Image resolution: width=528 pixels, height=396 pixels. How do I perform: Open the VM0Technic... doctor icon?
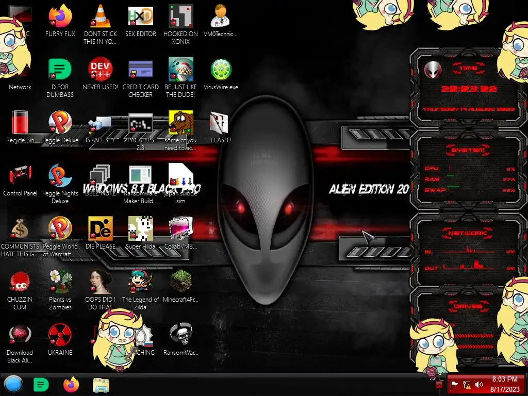(221, 16)
